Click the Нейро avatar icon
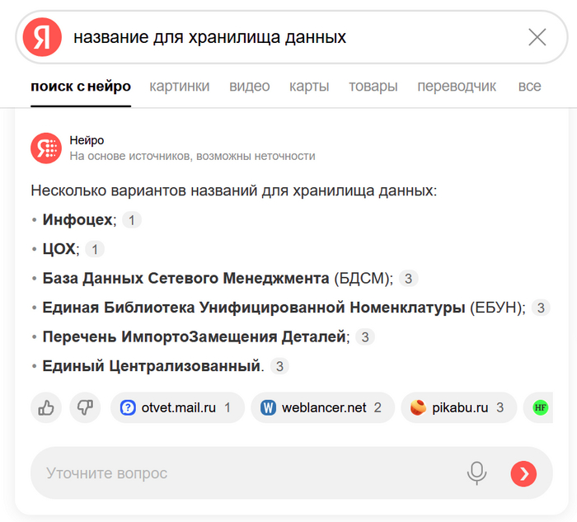Screen dimensions: 577x522 click(x=46, y=148)
